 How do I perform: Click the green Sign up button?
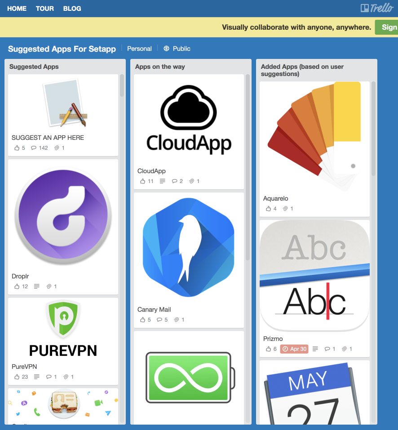387,27
